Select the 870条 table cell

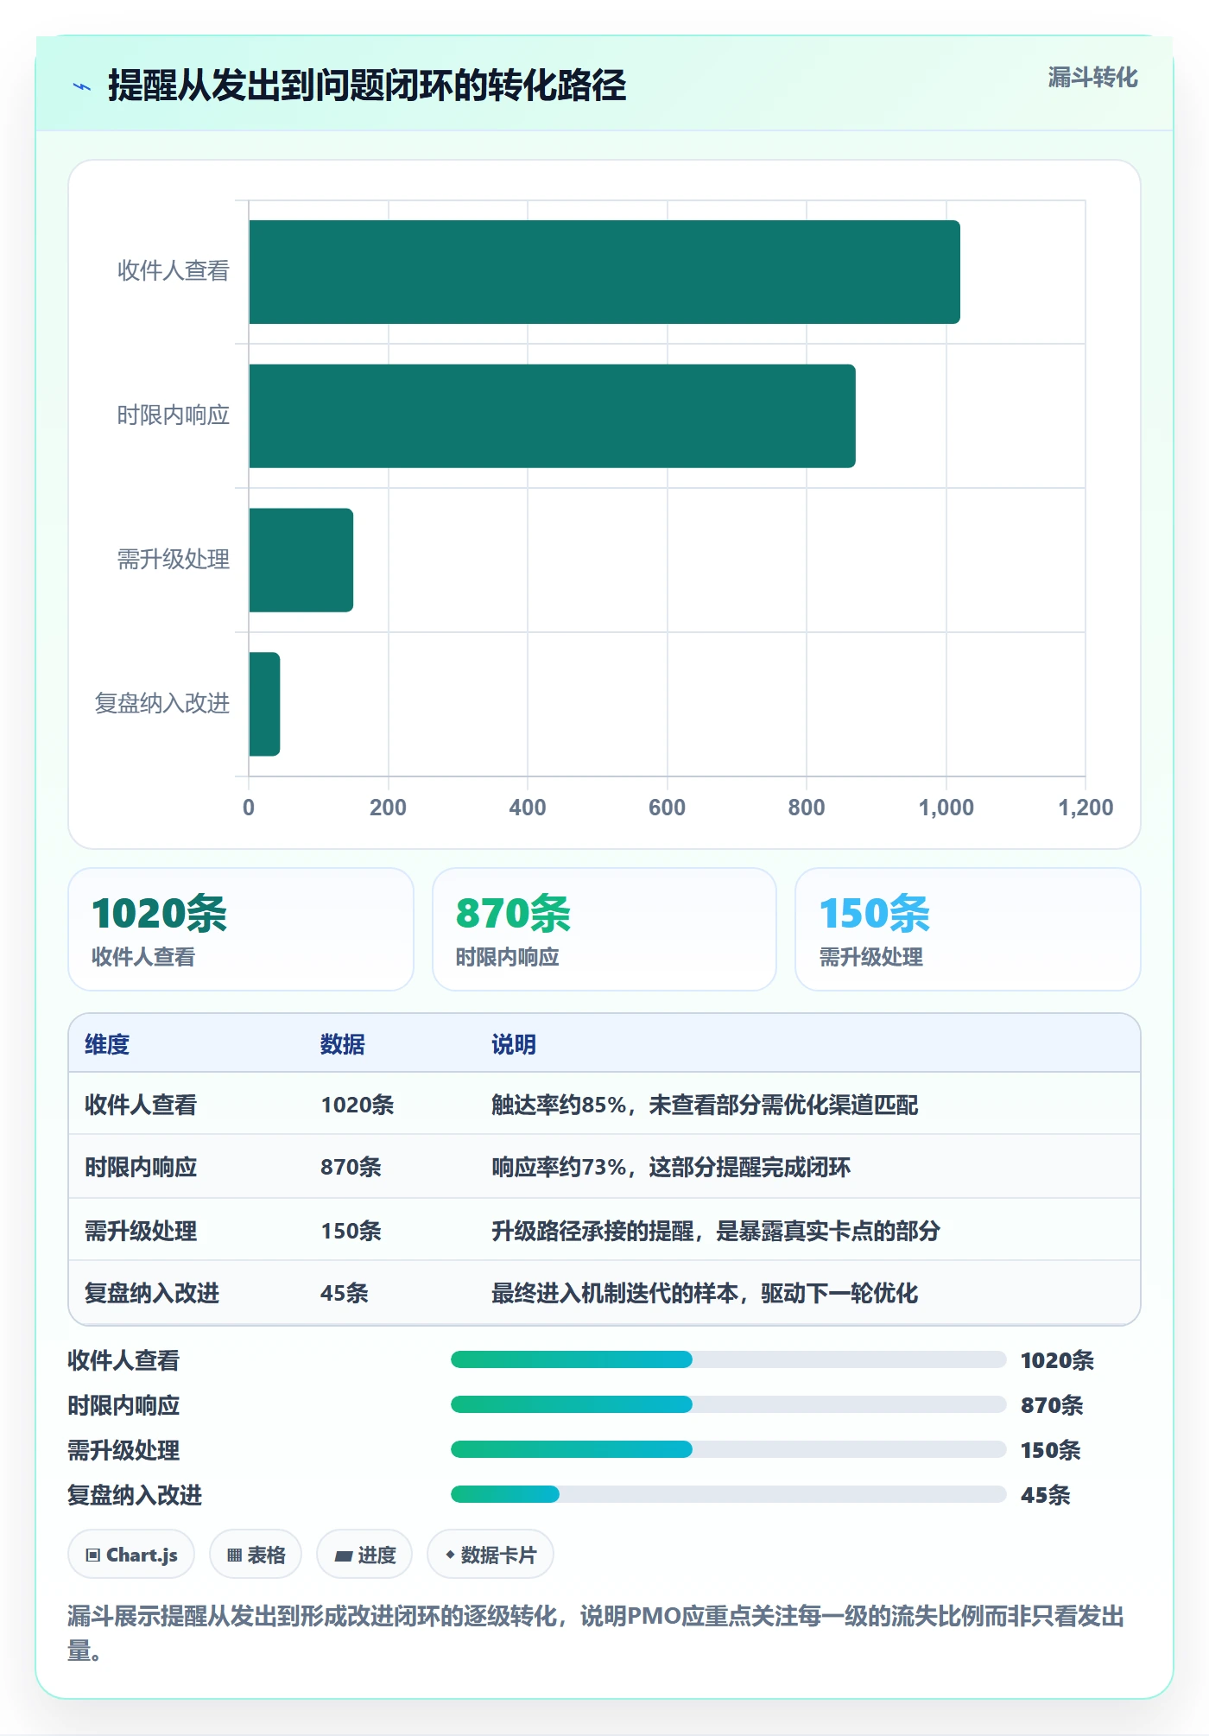pyautogui.click(x=351, y=1167)
